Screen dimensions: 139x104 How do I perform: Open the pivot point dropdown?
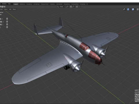68,7
